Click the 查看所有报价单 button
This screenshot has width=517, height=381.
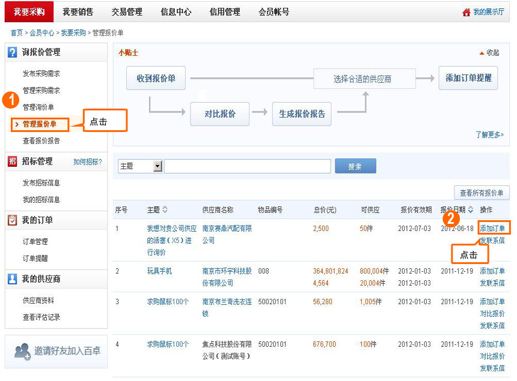pos(482,193)
